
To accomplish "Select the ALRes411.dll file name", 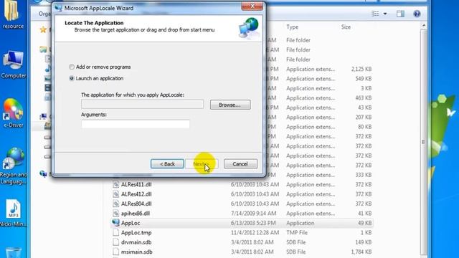I will 136,185.
